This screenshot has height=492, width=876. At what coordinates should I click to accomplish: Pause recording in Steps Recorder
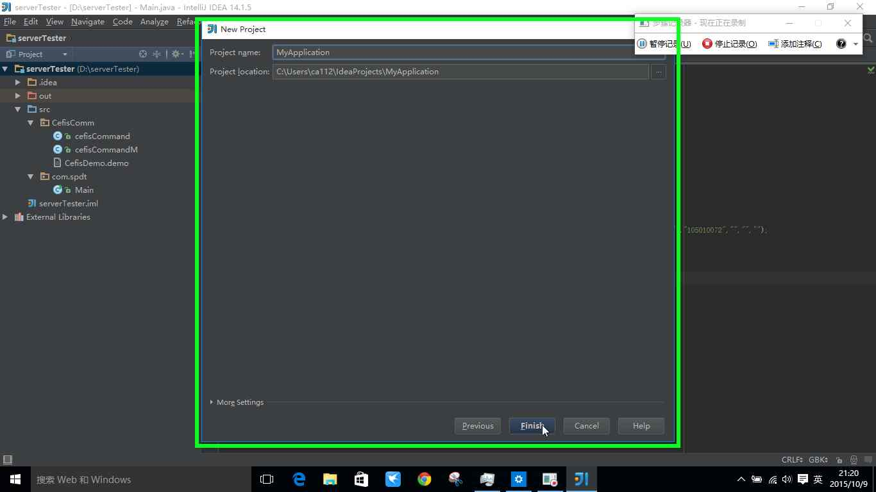(664, 44)
